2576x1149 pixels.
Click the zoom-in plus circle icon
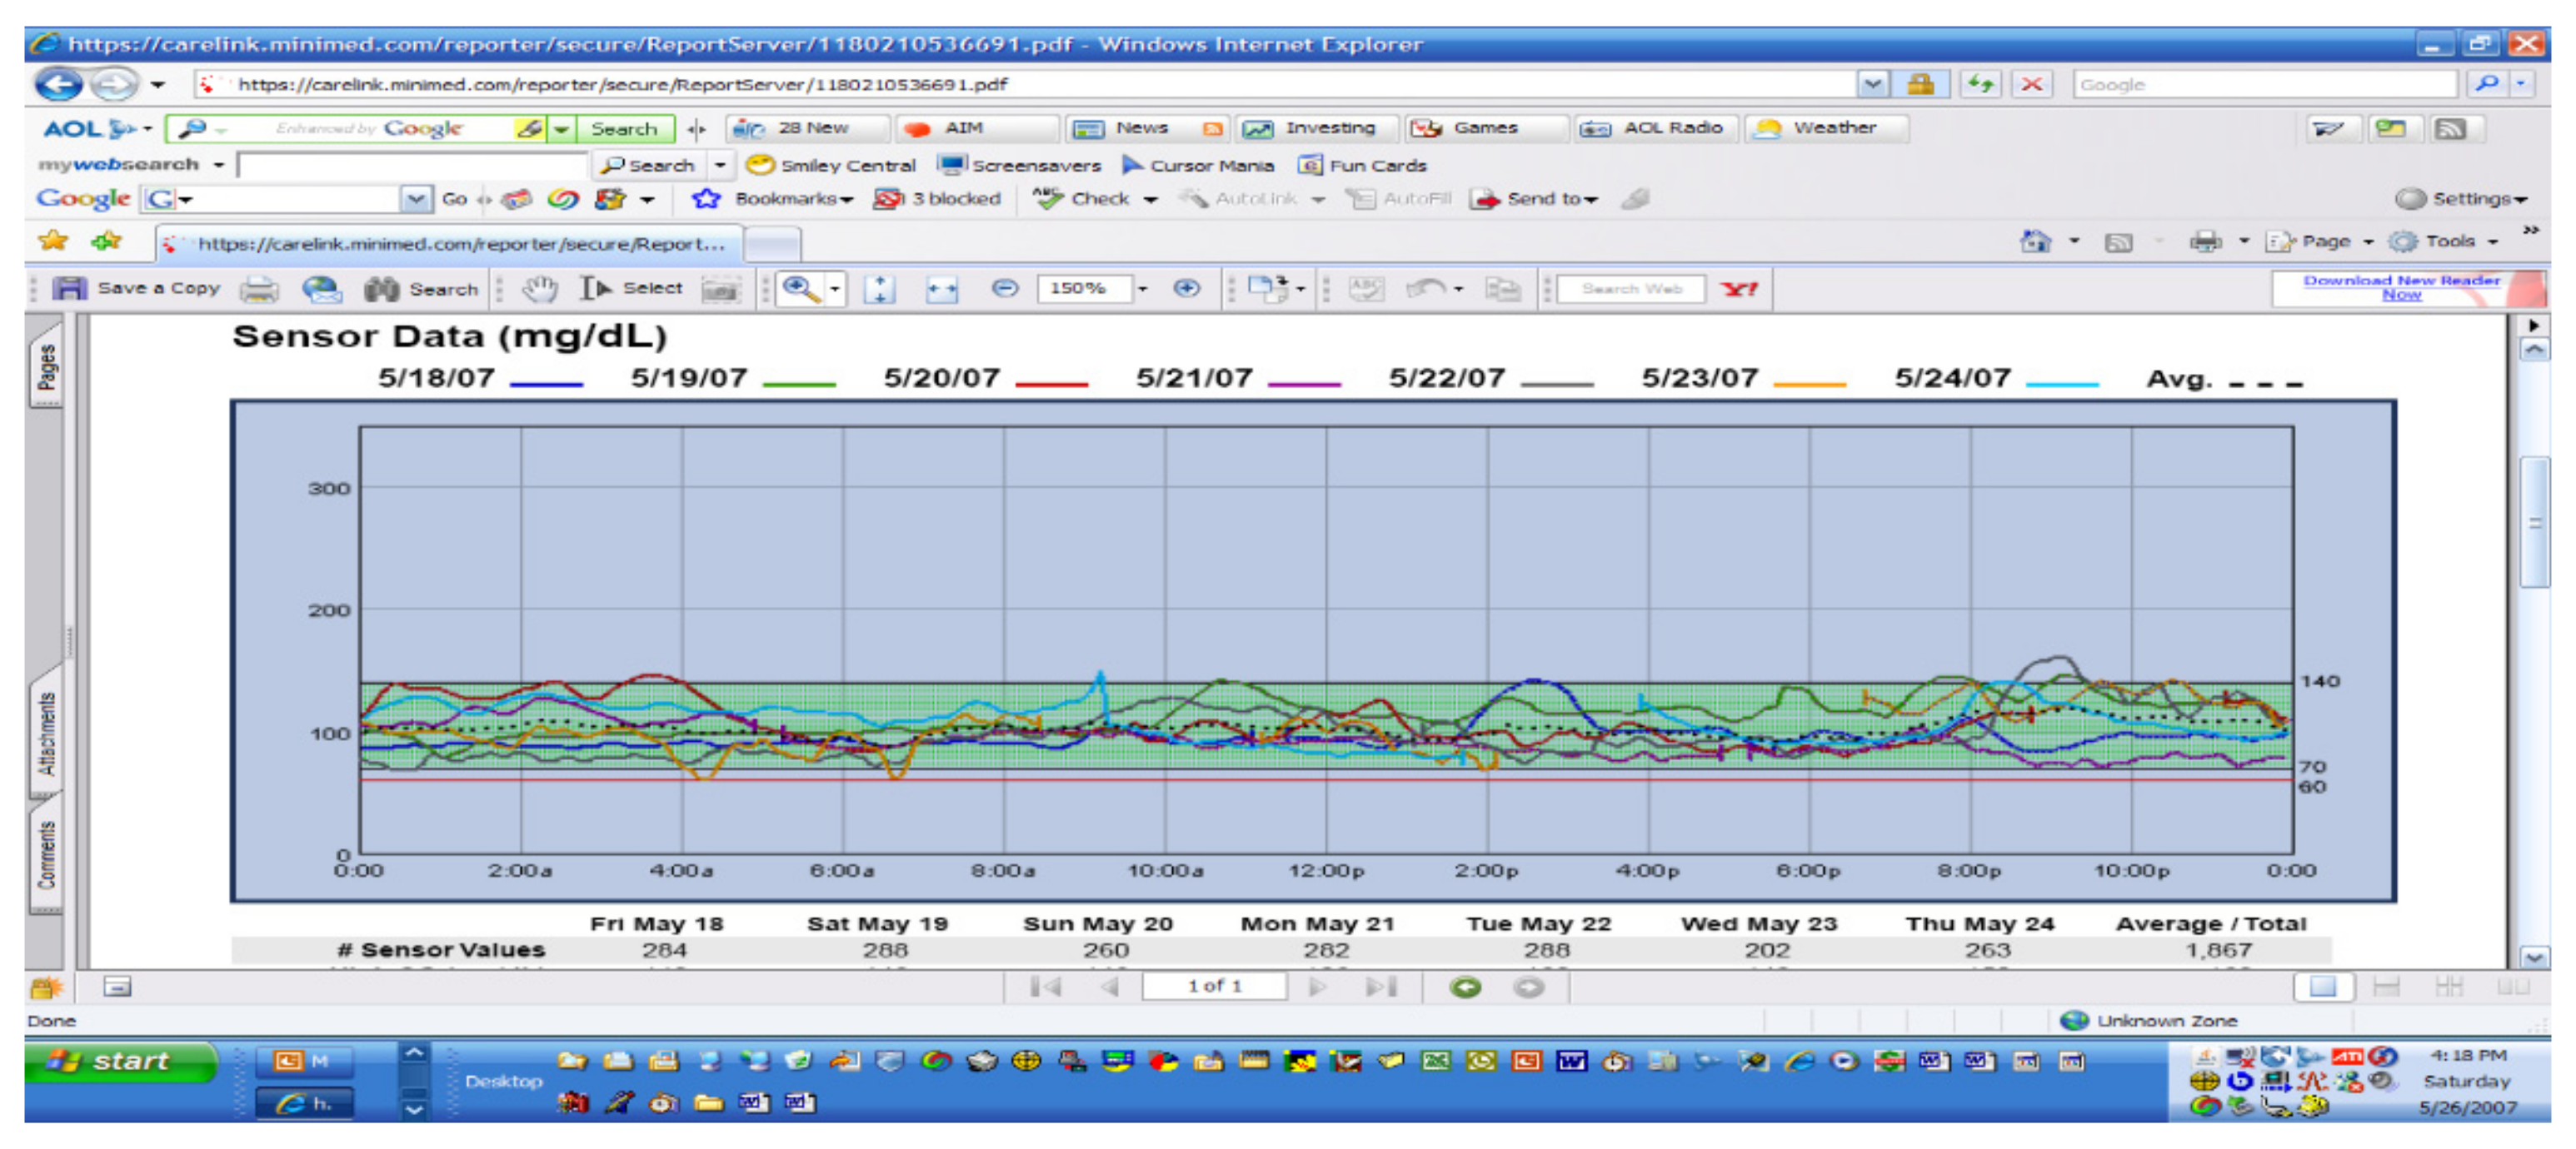click(x=1186, y=289)
